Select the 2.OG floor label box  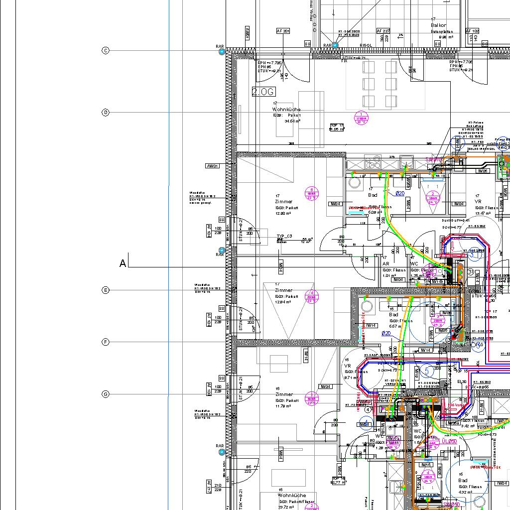pos(264,92)
